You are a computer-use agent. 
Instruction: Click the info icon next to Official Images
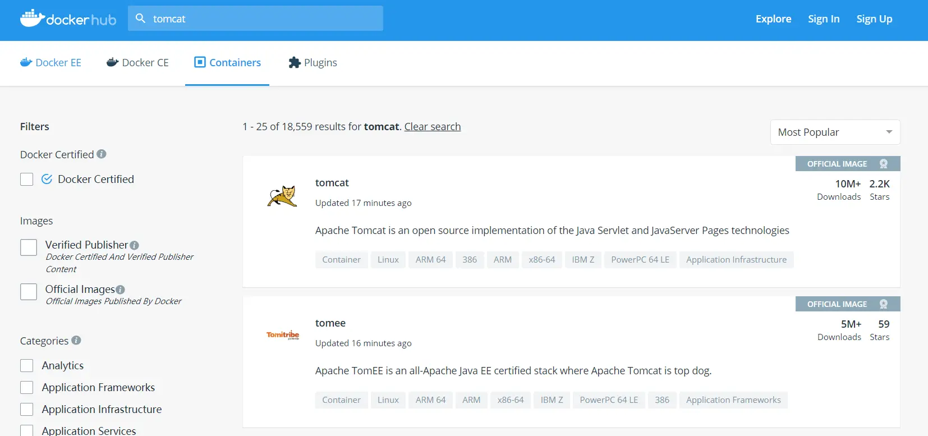[120, 290]
